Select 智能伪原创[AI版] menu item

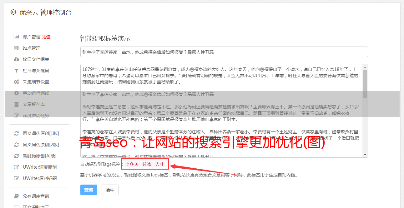pos(39,156)
